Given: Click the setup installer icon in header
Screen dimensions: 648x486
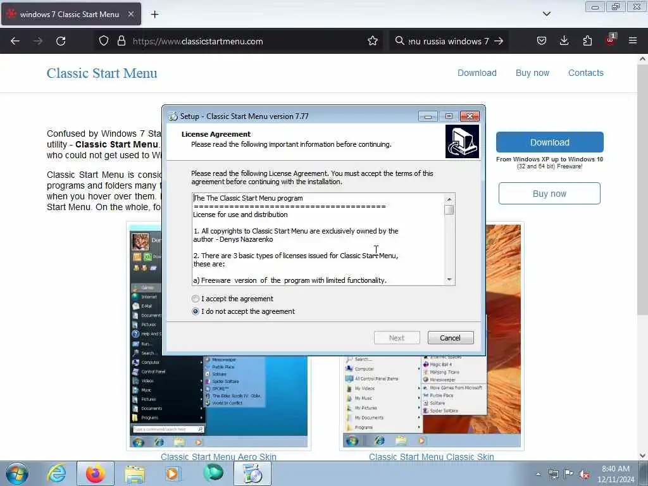Looking at the screenshot, I should coord(462,142).
